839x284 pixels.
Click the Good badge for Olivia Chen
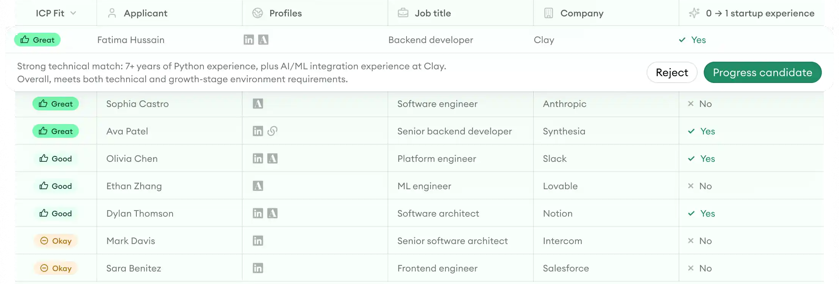click(56, 158)
